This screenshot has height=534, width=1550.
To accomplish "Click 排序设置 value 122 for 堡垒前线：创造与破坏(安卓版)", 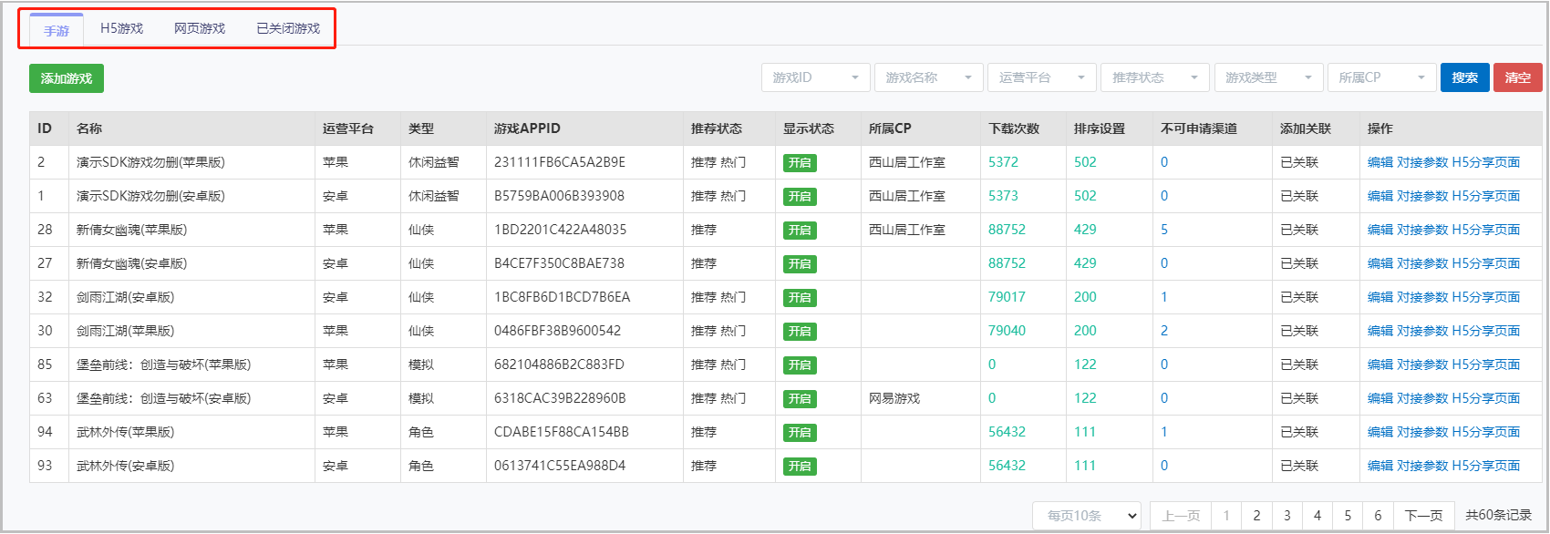I will click(1085, 398).
